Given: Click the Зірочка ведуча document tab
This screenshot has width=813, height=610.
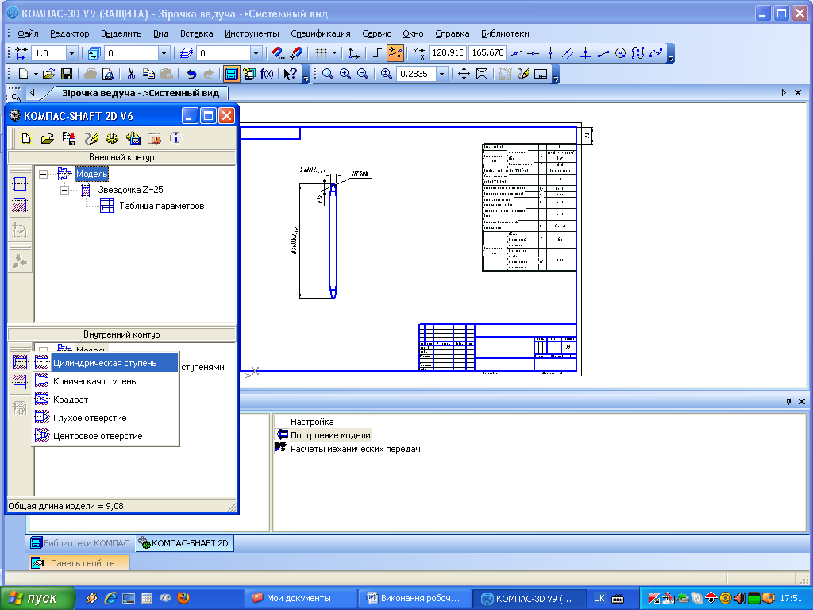Looking at the screenshot, I should pos(141,94).
